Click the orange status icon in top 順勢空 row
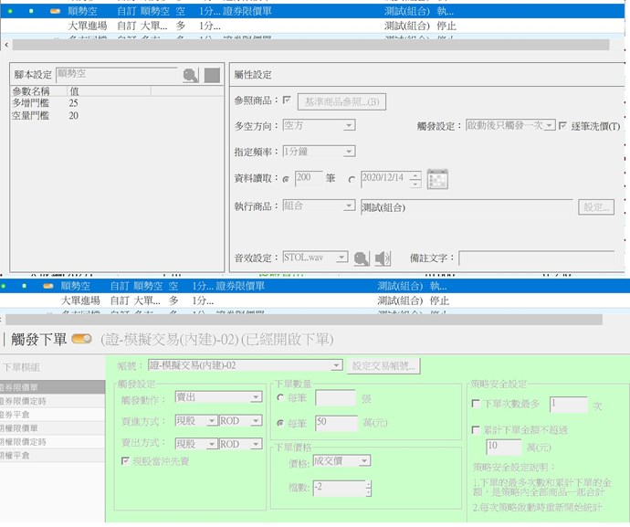The height and width of the screenshot is (527, 630). click(x=55, y=11)
